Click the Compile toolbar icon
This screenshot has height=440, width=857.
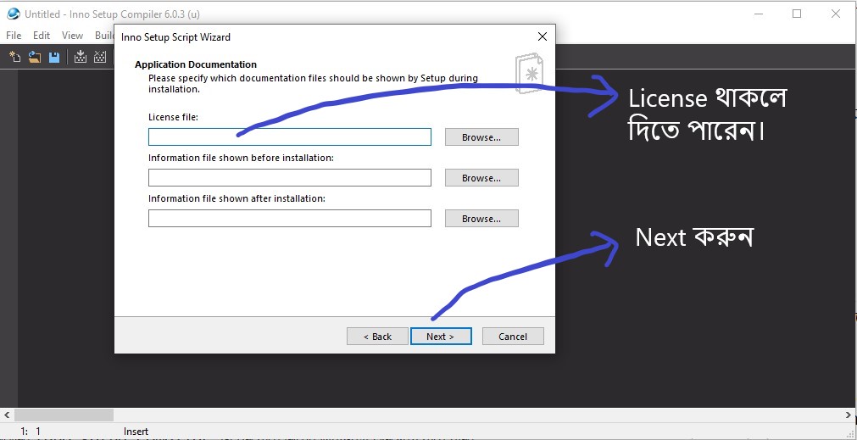click(x=81, y=57)
